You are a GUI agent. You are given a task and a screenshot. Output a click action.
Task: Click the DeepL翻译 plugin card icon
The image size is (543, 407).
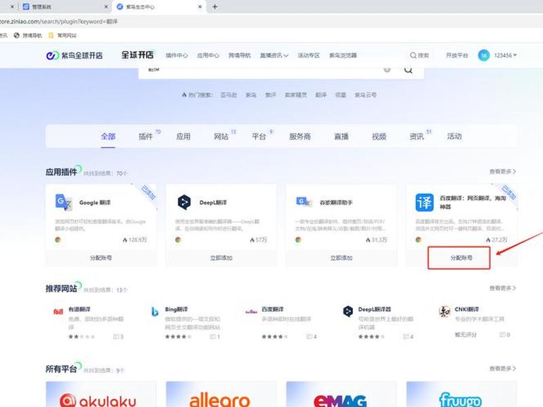click(184, 202)
